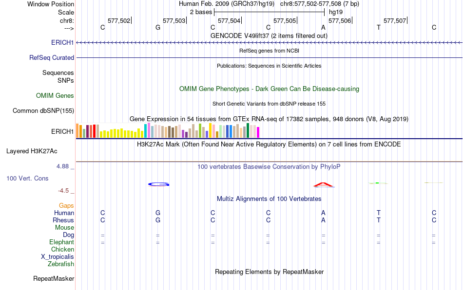Click the ERICH1 GTEx expression label
Viewport: 463px width, 290px height.
point(62,131)
